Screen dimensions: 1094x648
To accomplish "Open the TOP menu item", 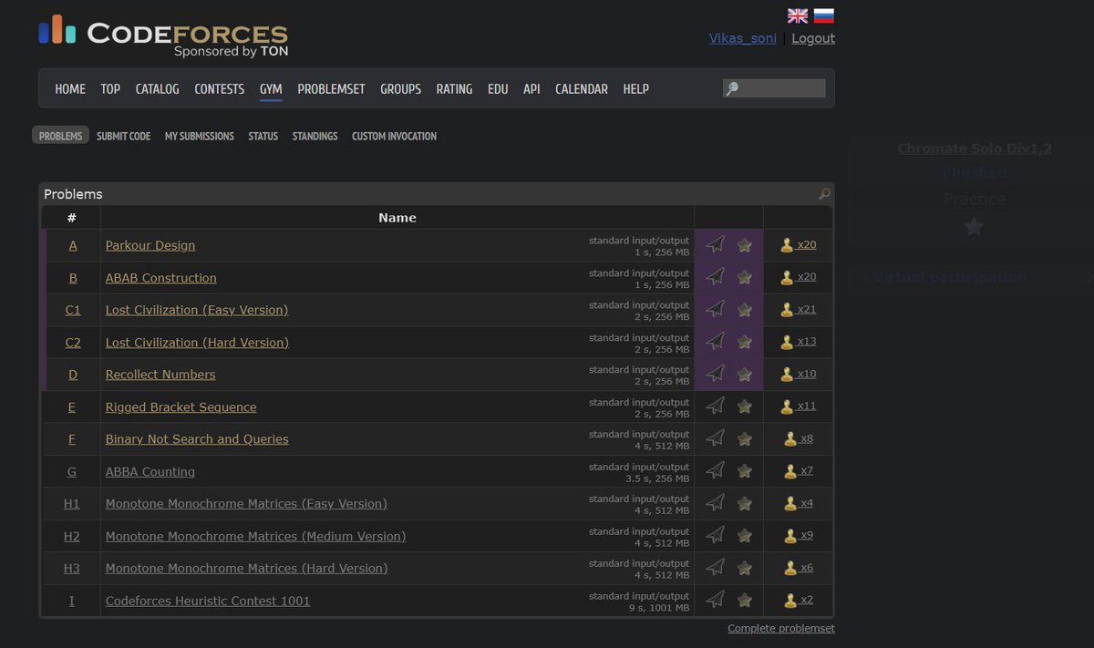I will 110,88.
